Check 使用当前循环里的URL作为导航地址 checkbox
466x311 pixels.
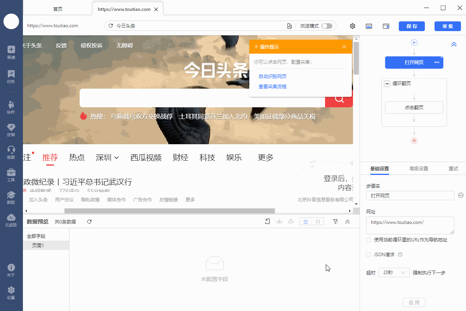tap(369, 240)
